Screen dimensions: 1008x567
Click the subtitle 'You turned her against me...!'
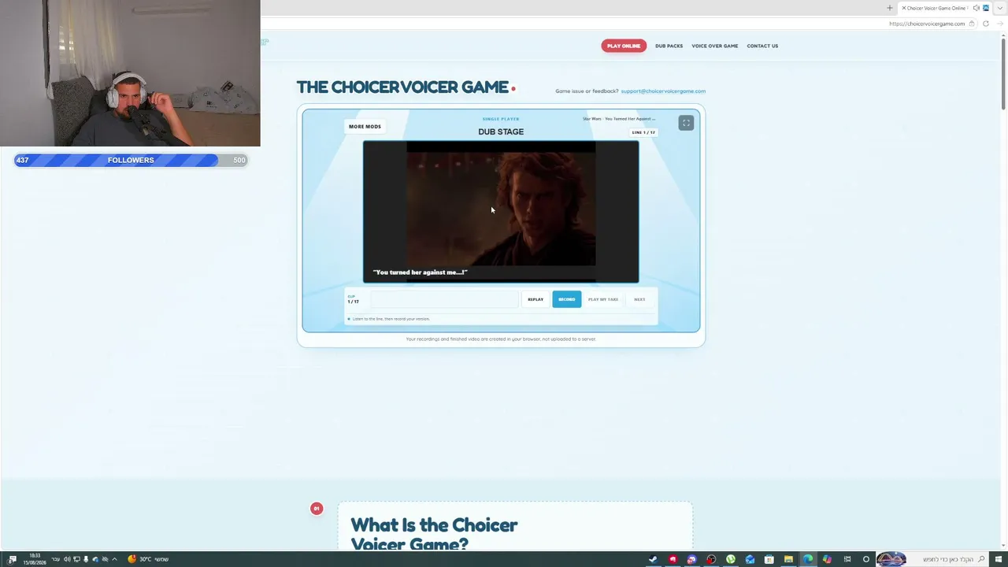pos(421,272)
